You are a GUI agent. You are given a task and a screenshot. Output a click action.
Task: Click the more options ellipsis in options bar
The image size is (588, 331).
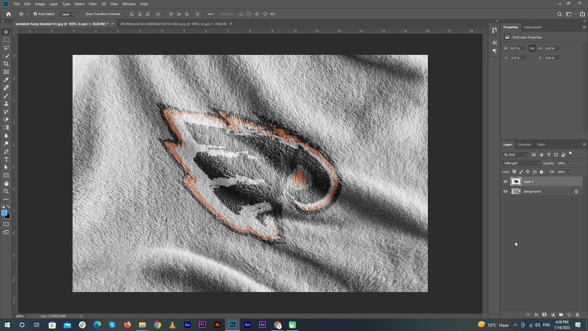210,14
